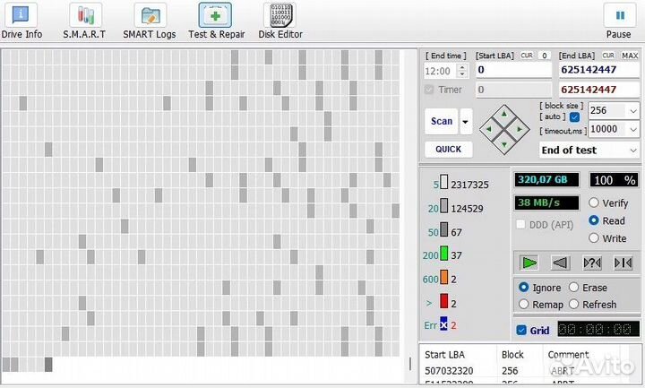The image size is (645, 388).
Task: Click the 124529 block count value
Action: point(467,209)
